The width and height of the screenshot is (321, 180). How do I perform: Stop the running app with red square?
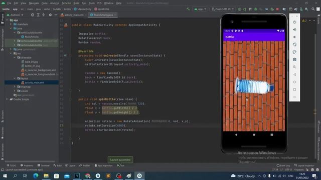click(x=277, y=9)
